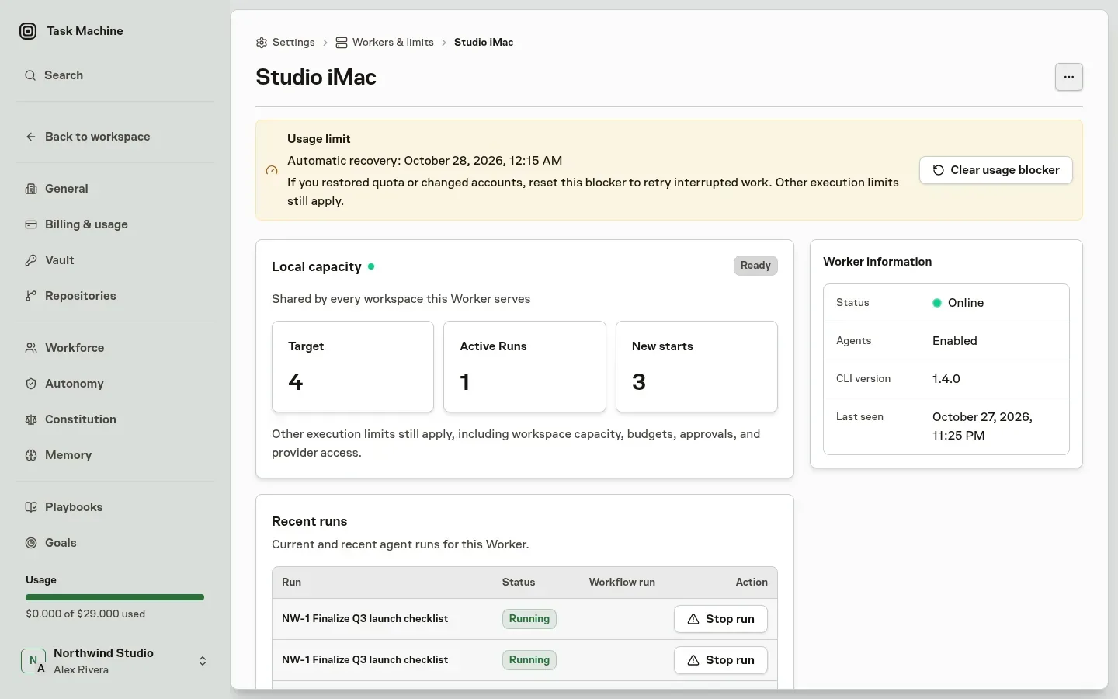The height and width of the screenshot is (699, 1118).
Task: Select Repositories in the sidebar
Action: tap(114, 296)
